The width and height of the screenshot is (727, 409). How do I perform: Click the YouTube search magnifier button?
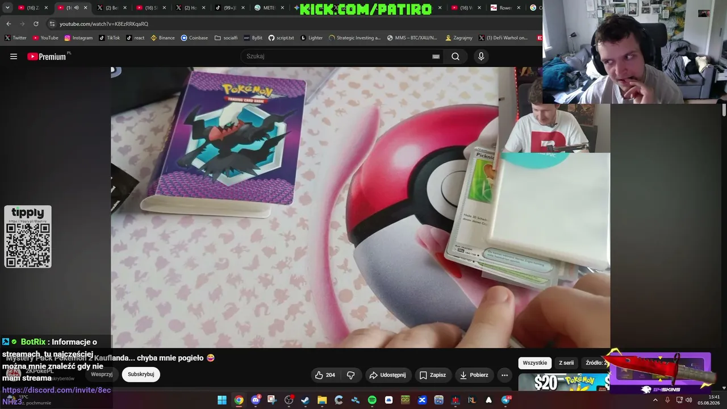(456, 56)
